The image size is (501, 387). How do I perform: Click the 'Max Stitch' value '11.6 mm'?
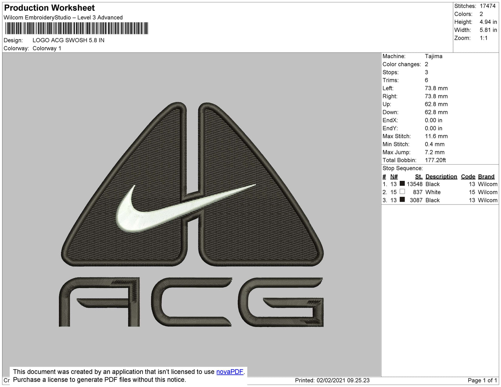point(436,136)
